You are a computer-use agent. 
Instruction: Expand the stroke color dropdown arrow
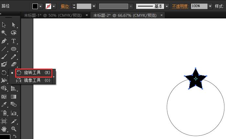54,6
